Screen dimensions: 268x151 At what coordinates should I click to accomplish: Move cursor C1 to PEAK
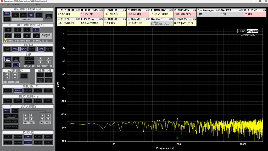[x=48, y=136]
